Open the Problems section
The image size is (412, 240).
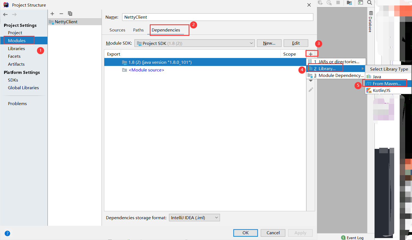[17, 104]
